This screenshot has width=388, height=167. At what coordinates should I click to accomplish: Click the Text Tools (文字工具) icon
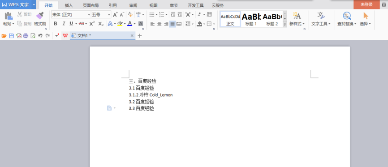pyautogui.click(x=321, y=16)
